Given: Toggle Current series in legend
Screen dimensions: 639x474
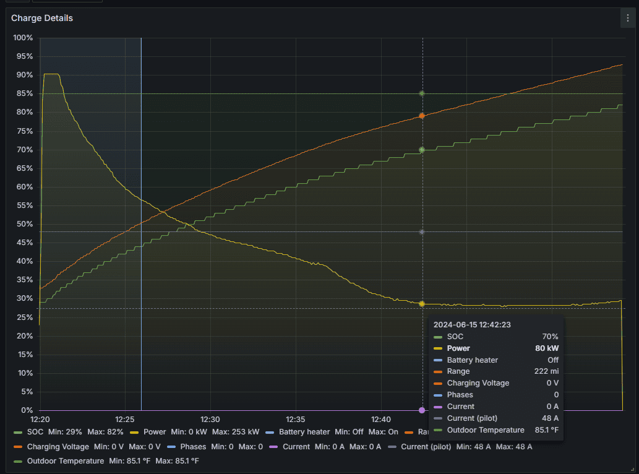Looking at the screenshot, I should pos(296,447).
